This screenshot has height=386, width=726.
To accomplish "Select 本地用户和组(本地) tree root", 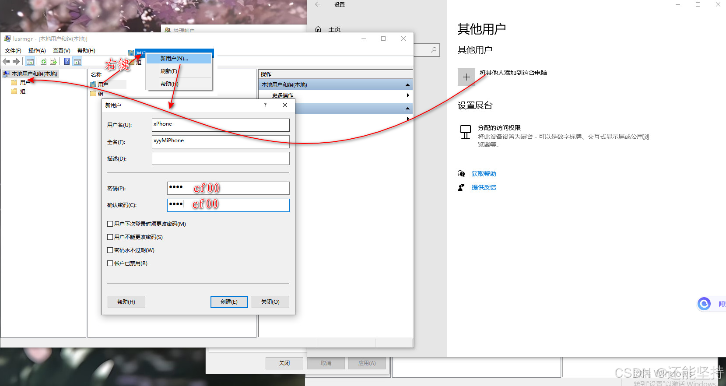I will [x=35, y=74].
